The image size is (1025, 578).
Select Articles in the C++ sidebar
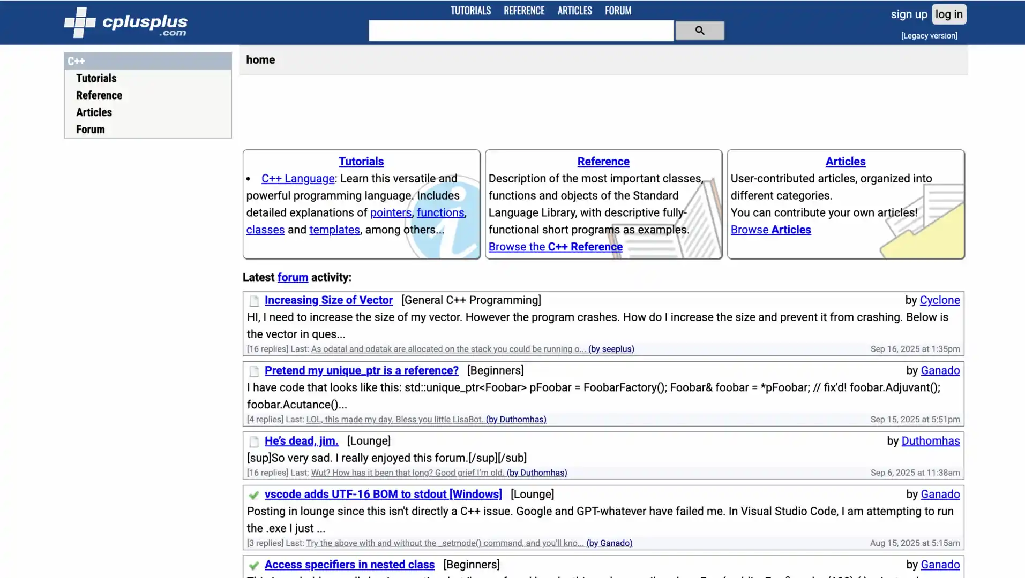[x=94, y=112]
